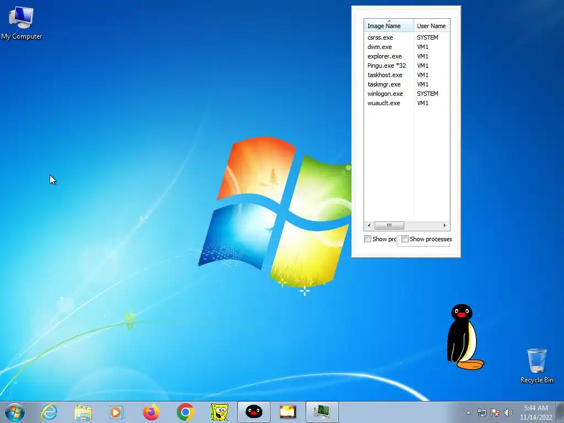Show hidden system tray icons

click(468, 413)
